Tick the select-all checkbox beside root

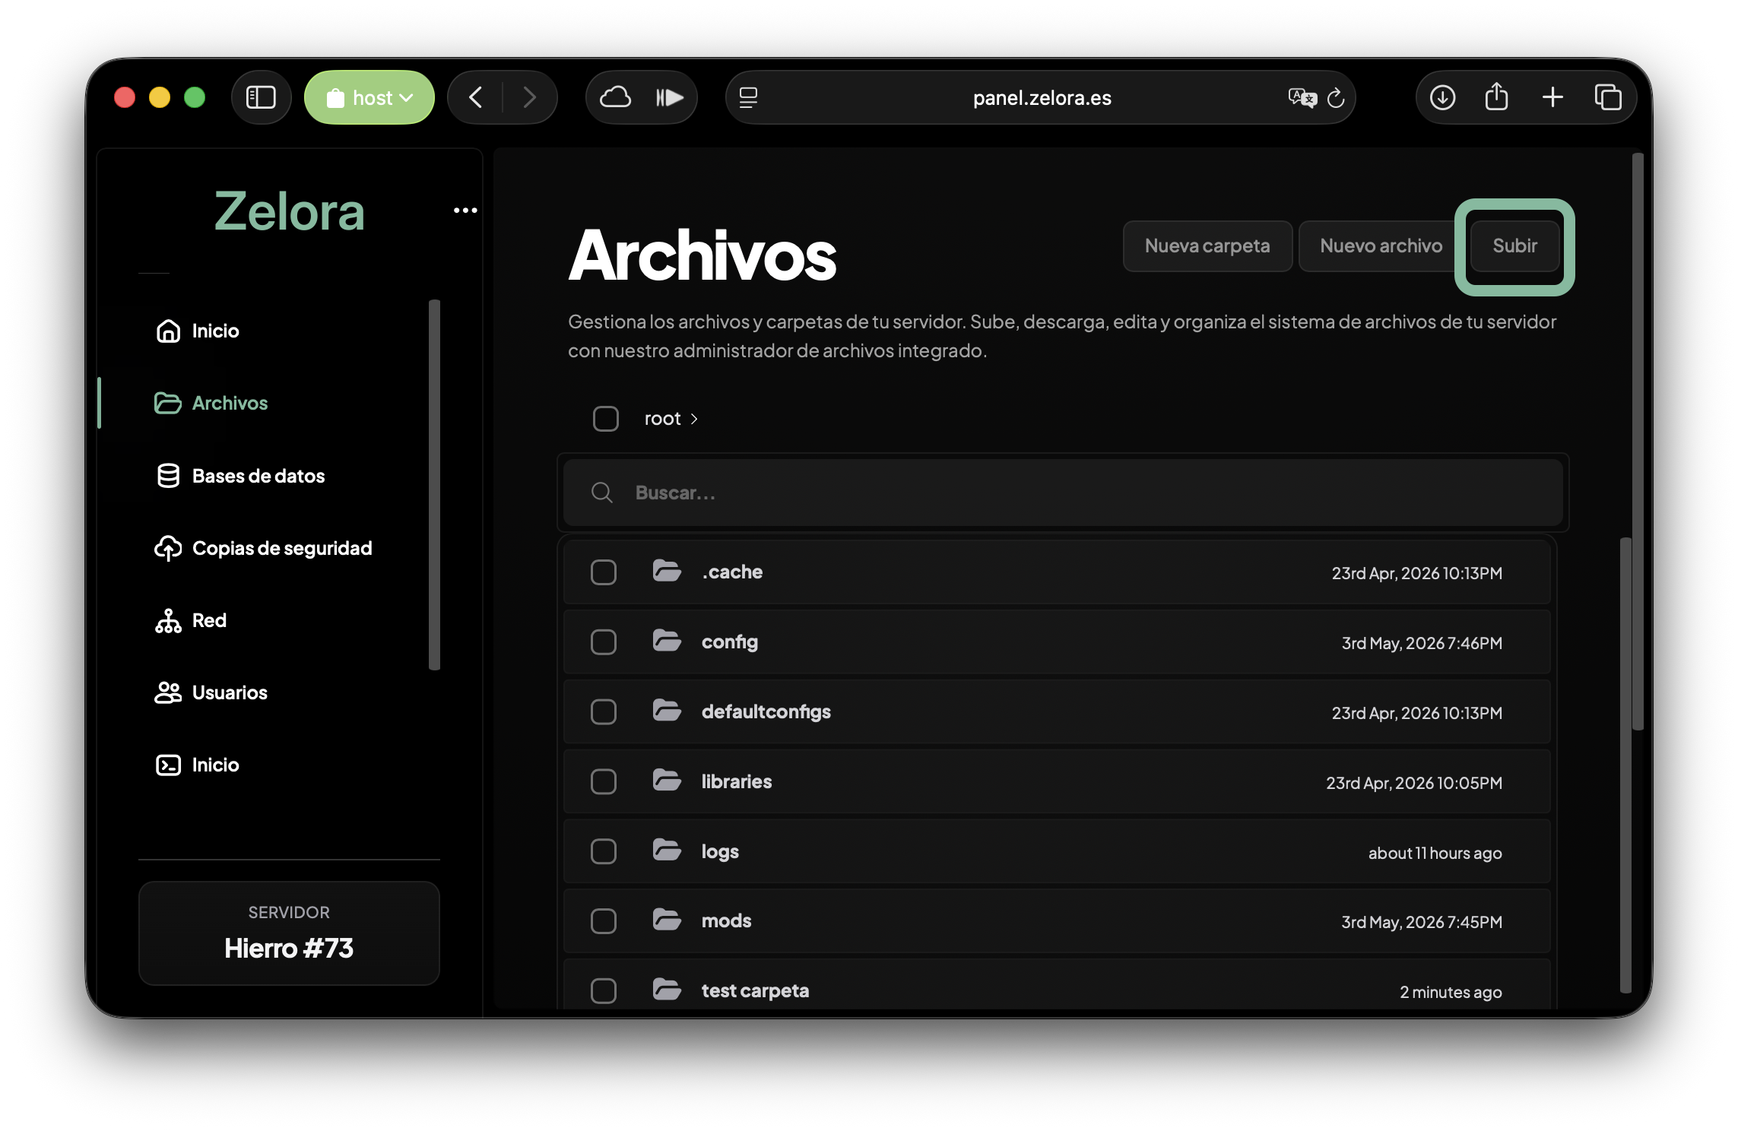tap(606, 419)
